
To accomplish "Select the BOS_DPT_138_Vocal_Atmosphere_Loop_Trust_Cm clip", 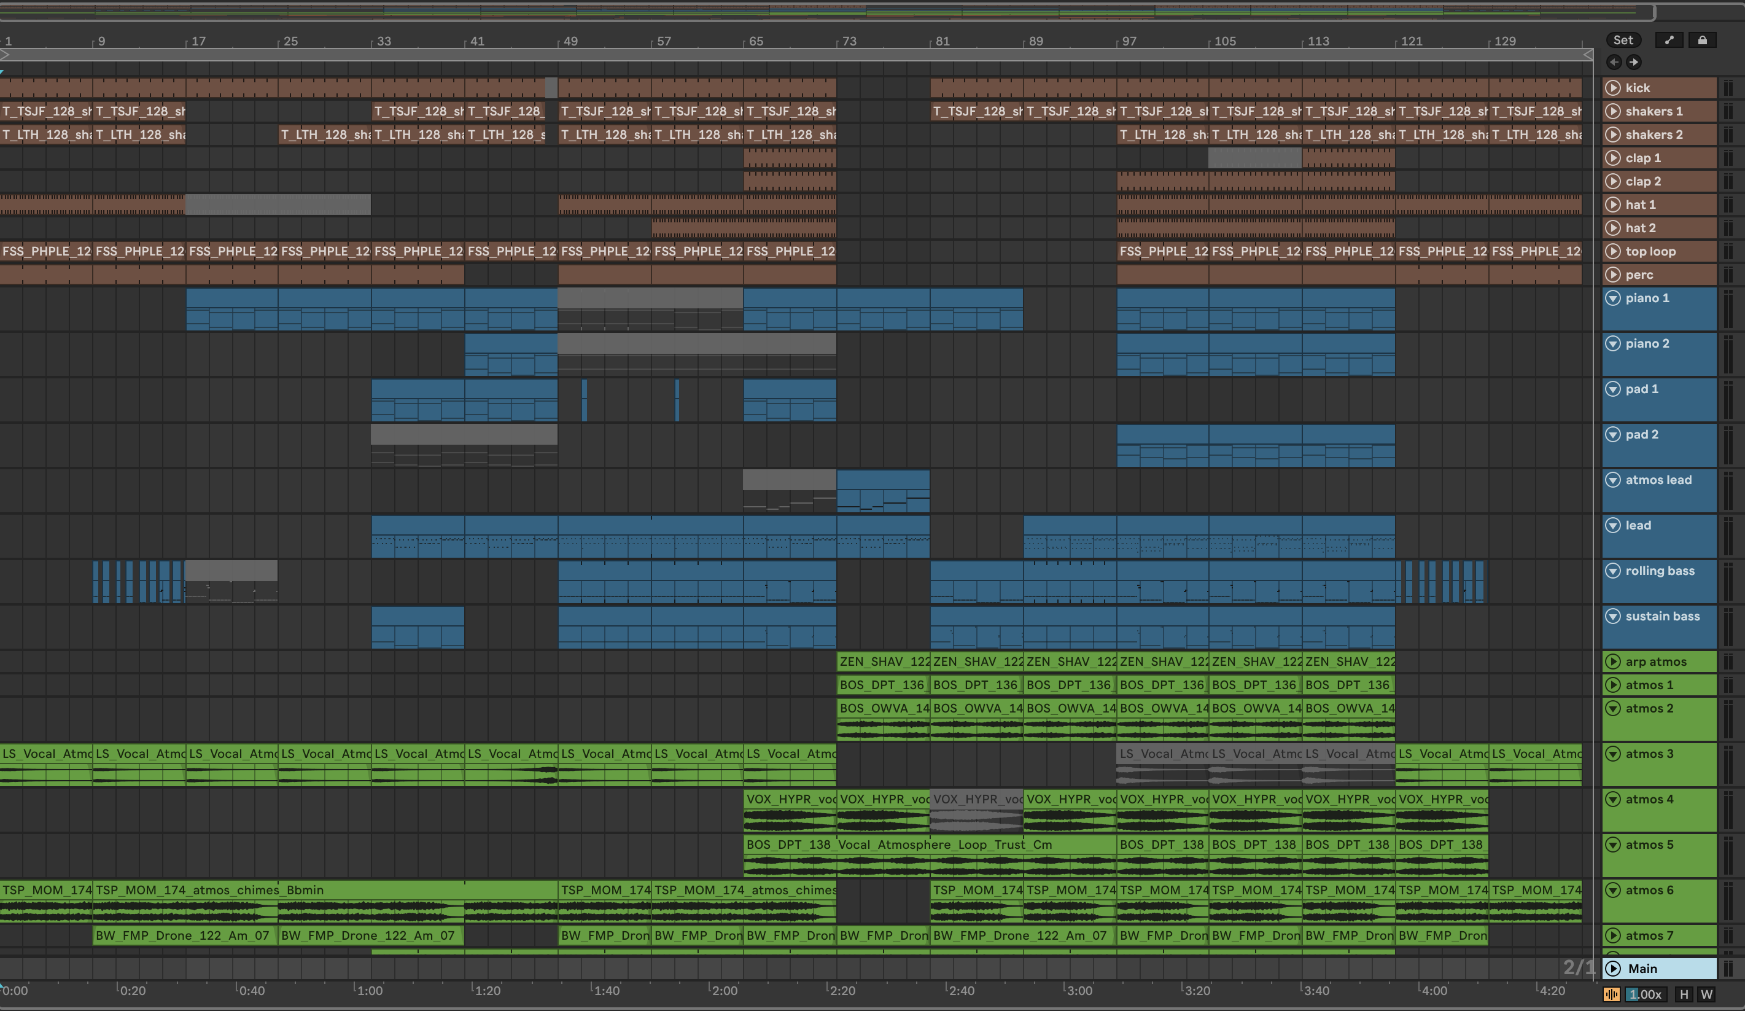I will [928, 845].
